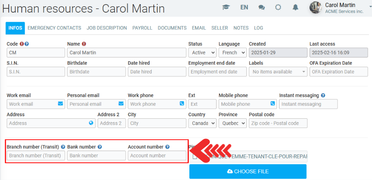This screenshot has width=372, height=180.
Task: Open Carol Martin user account menu
Action: (340, 8)
